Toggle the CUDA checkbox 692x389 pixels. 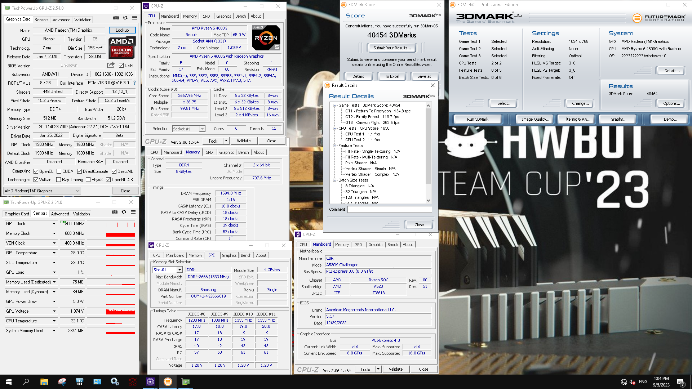point(58,171)
